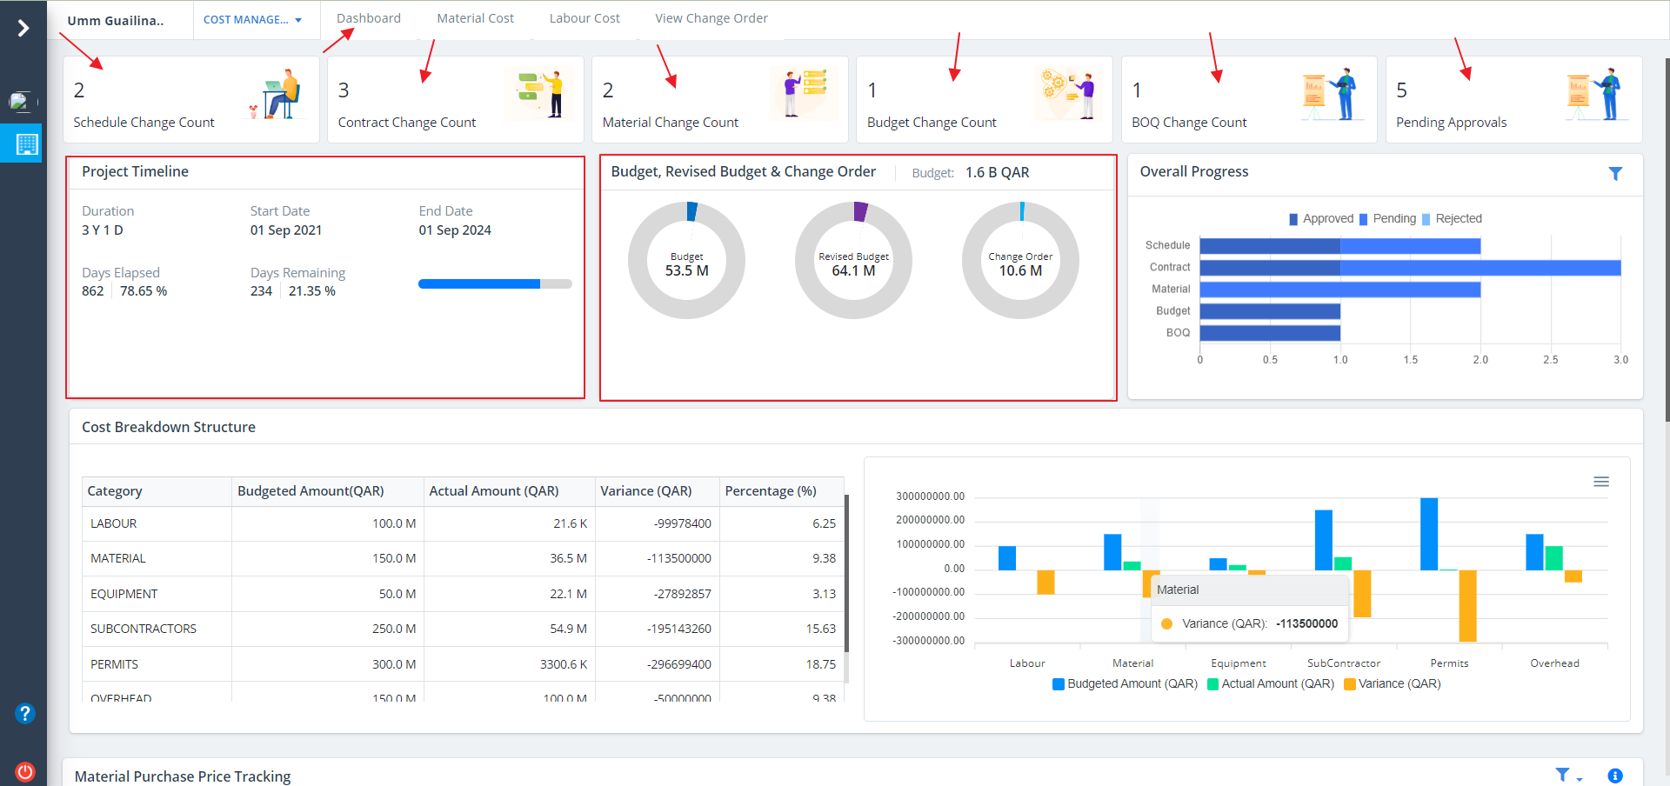Click Material Purchase Price Tracking info icon
Viewport: 1670px width, 786px height.
(1615, 776)
